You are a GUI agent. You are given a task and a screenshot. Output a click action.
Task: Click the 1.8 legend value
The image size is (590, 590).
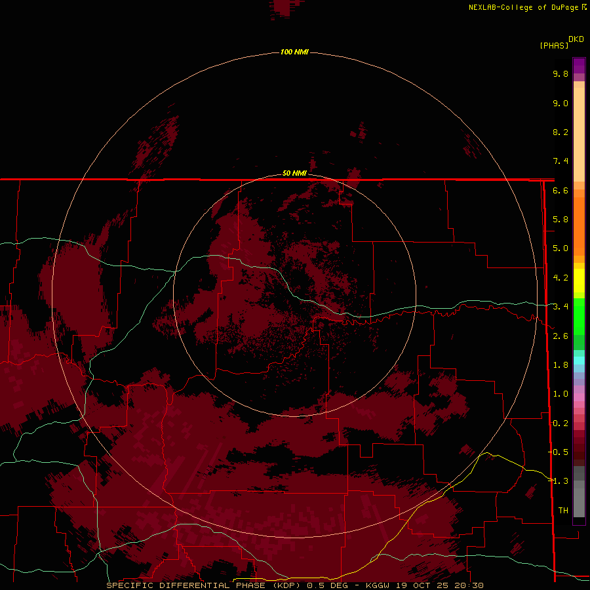click(x=560, y=365)
